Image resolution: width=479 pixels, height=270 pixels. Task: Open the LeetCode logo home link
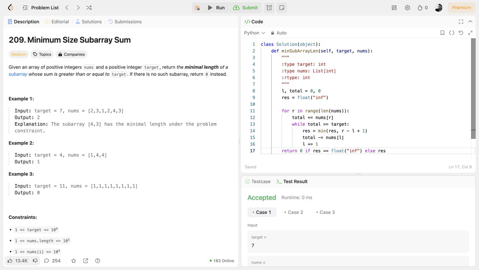click(10, 8)
